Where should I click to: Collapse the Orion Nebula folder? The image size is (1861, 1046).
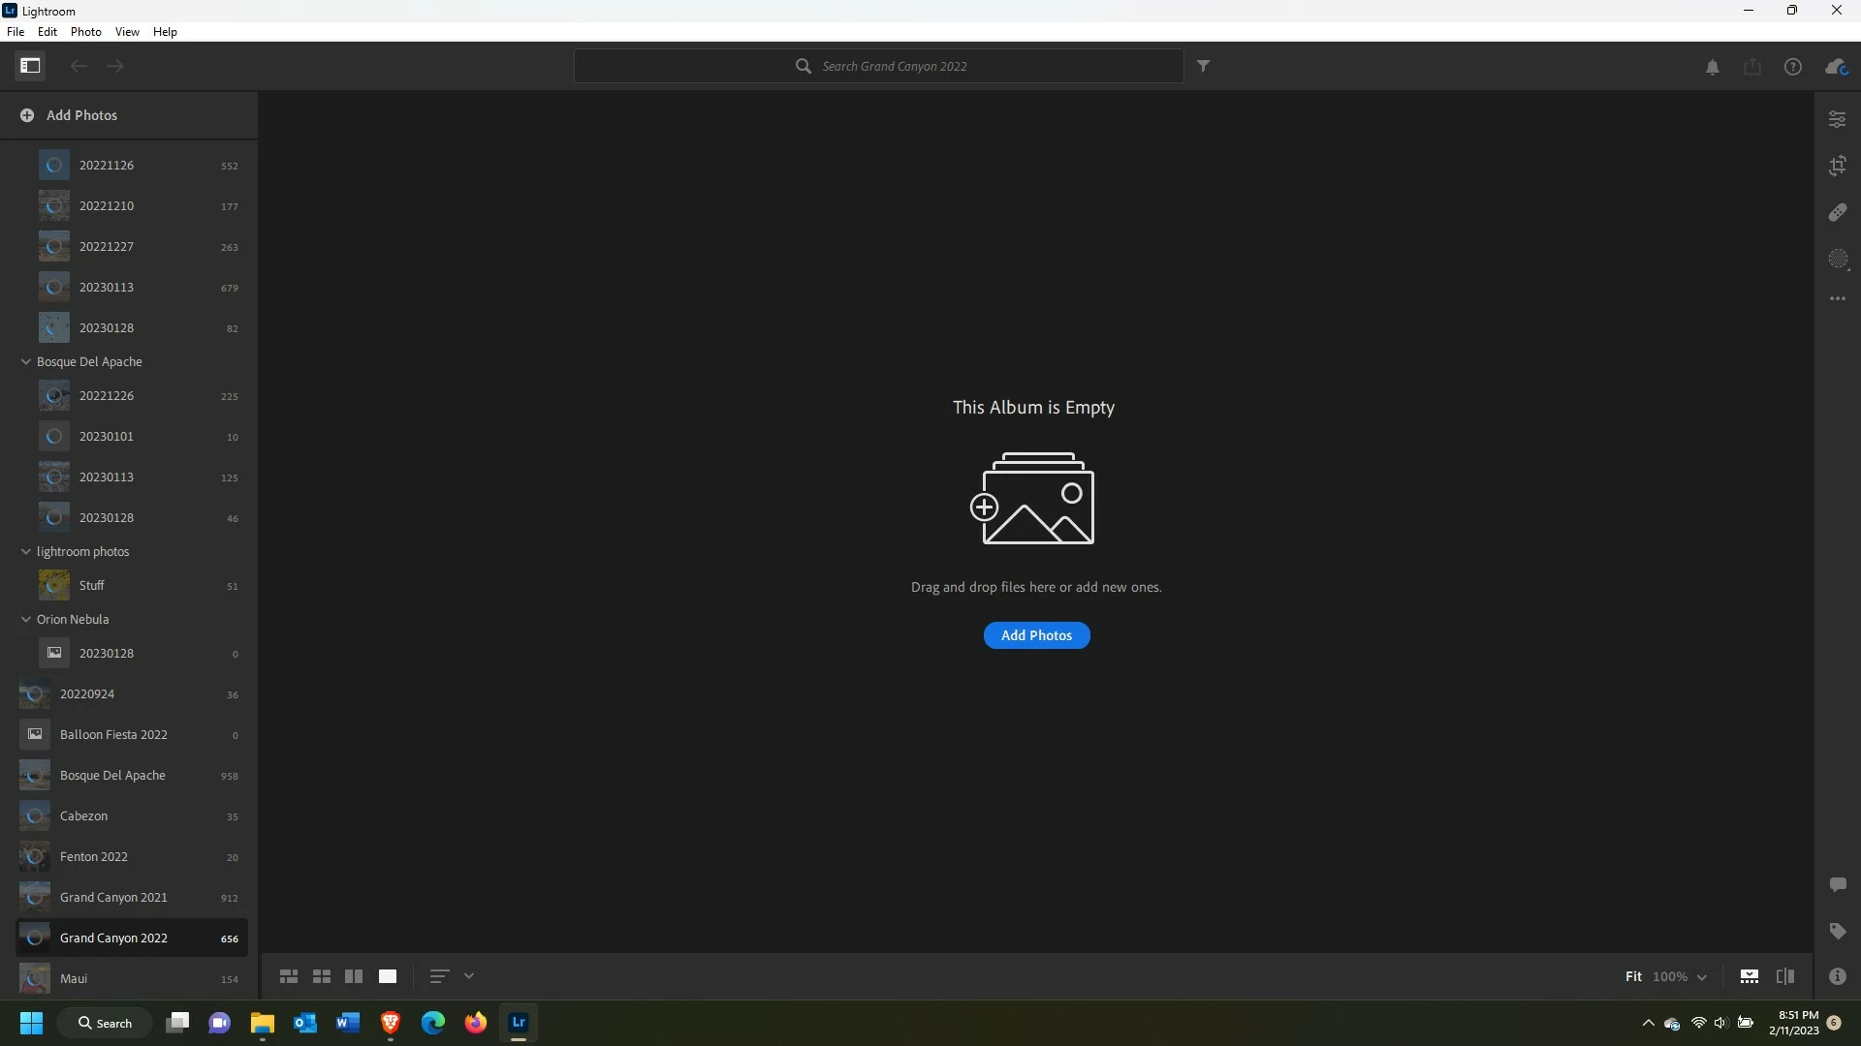[26, 619]
